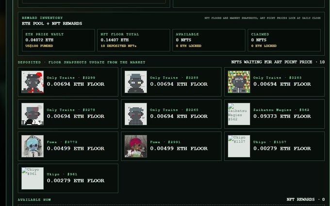330x206 pixels.
Task: Click the 0.00694 ETH FLOOR text for Only Traits 3299
Action: (76, 84)
